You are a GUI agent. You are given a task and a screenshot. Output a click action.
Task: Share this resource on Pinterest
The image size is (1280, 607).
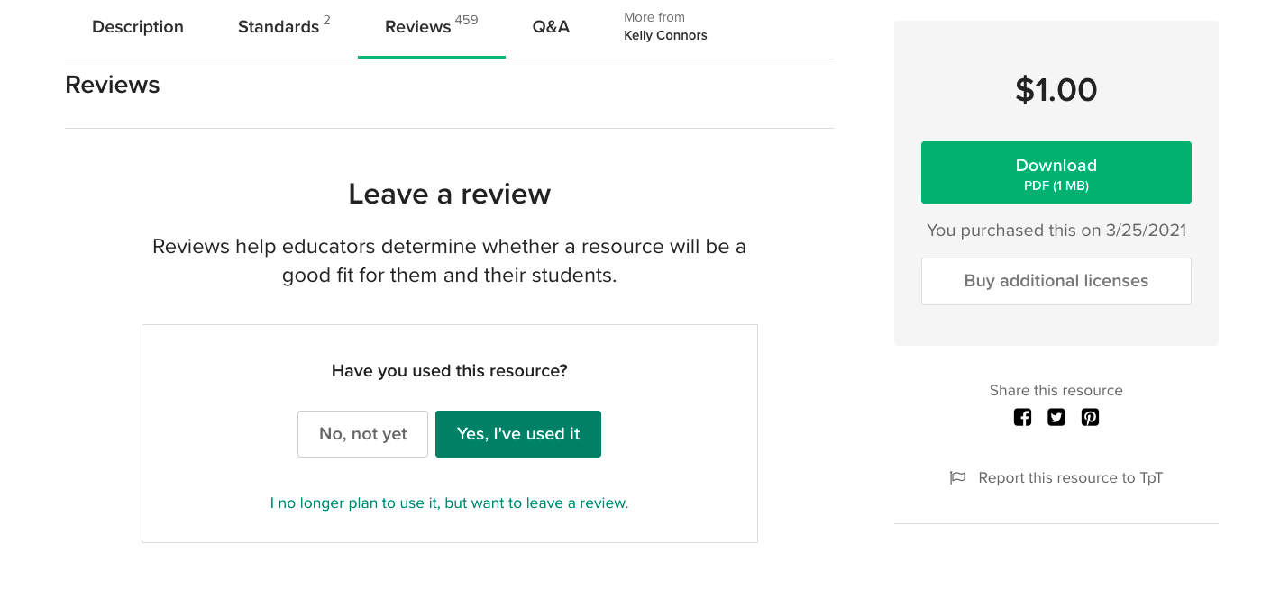[1090, 417]
